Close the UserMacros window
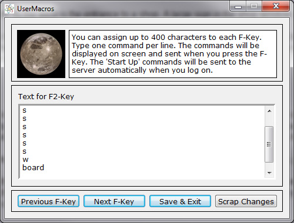Image resolution: width=294 pixels, height=223 pixels. point(276,6)
